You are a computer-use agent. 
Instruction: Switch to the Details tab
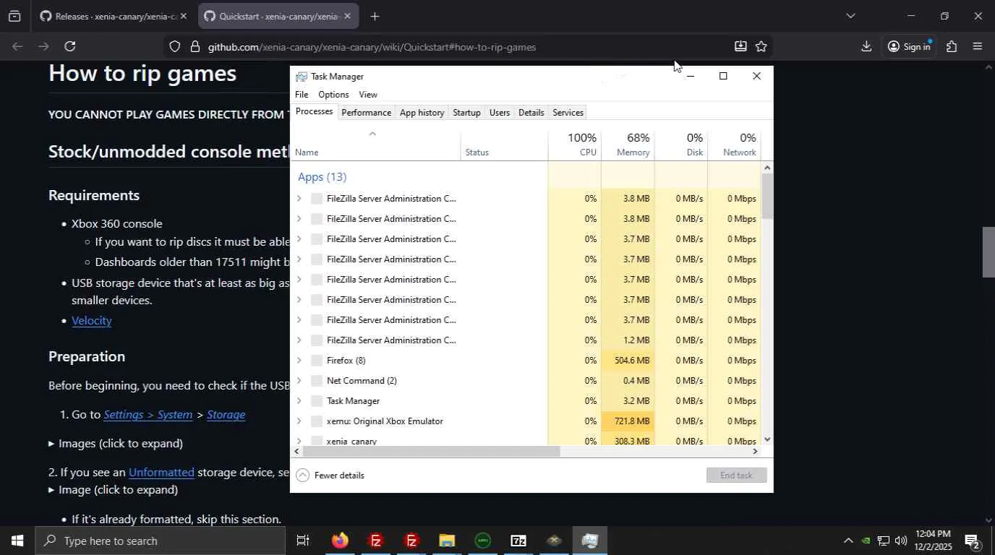pos(531,112)
